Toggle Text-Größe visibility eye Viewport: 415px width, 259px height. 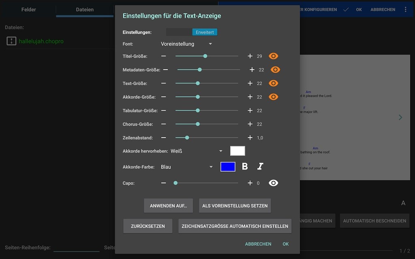coord(274,83)
